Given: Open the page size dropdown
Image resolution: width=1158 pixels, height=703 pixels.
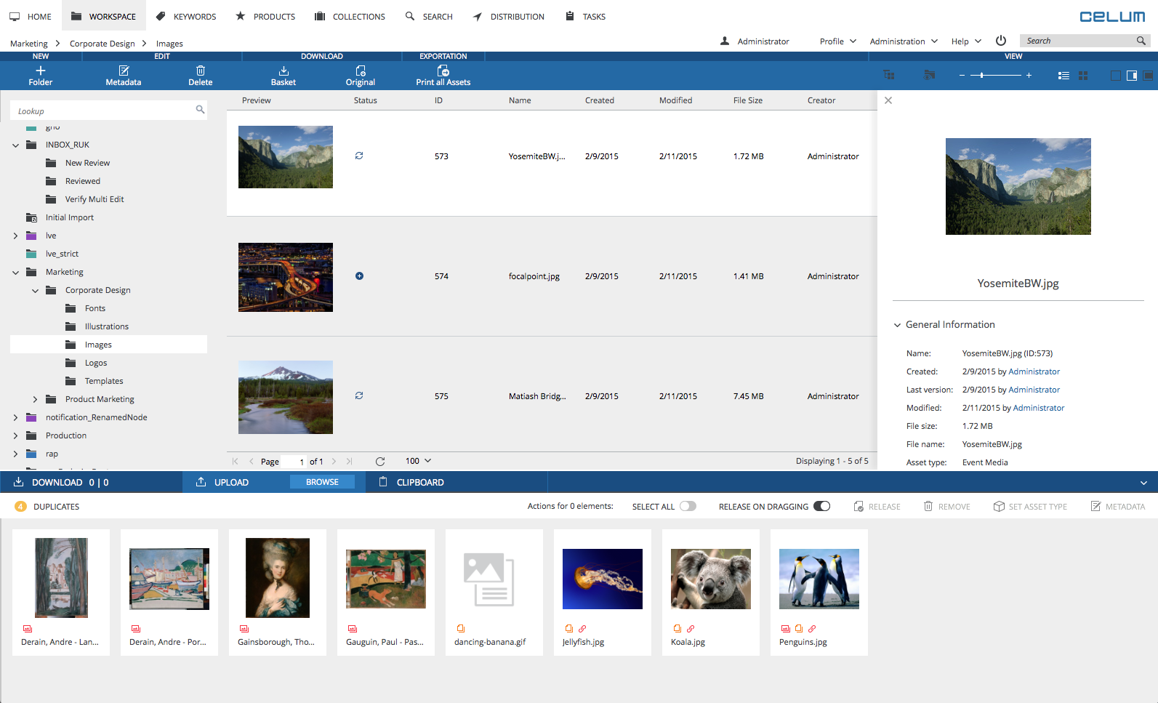Looking at the screenshot, I should click(x=419, y=461).
